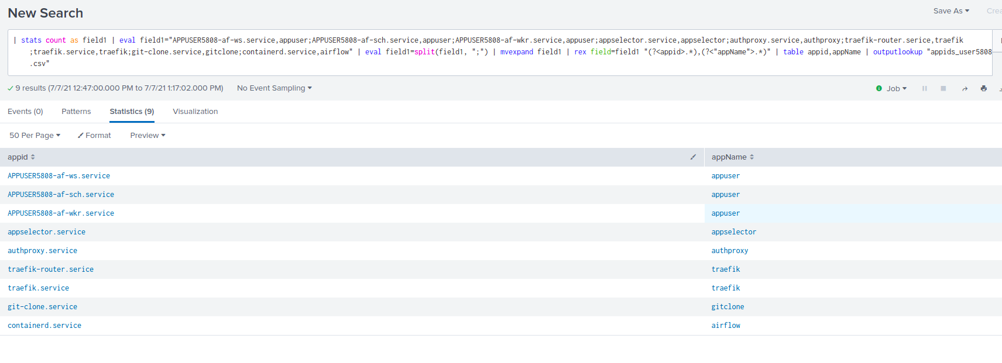Click the authproxy.service appid value
Screen dimensions: 1002x363
42,251
